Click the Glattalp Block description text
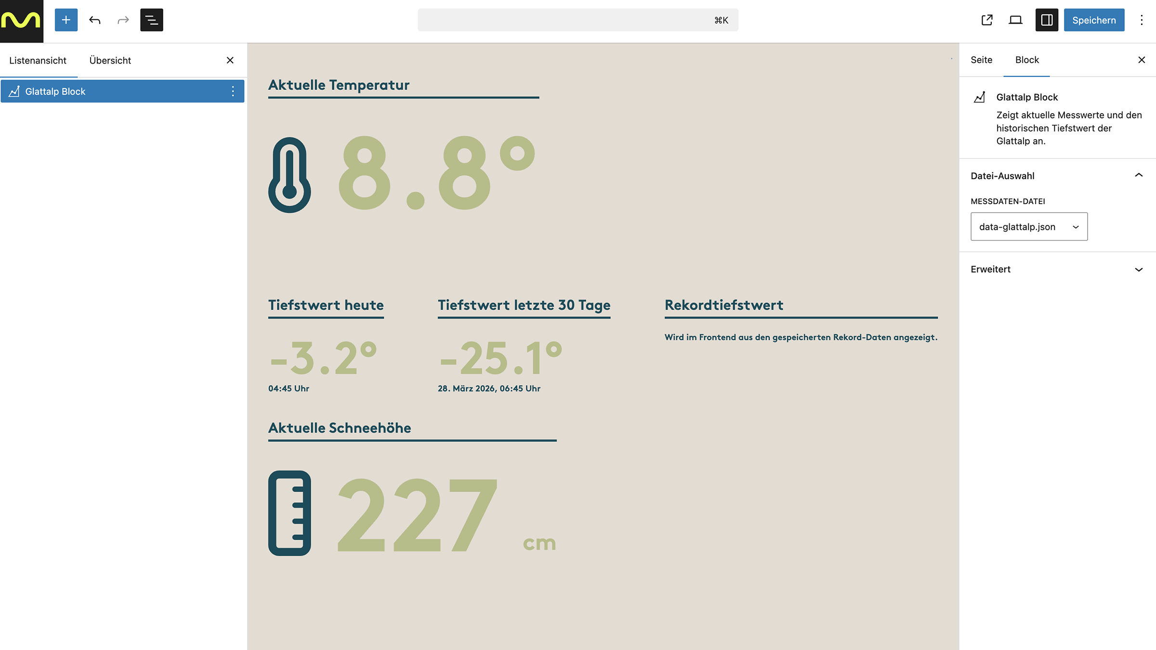Screen dimensions: 1156x650 point(1069,128)
